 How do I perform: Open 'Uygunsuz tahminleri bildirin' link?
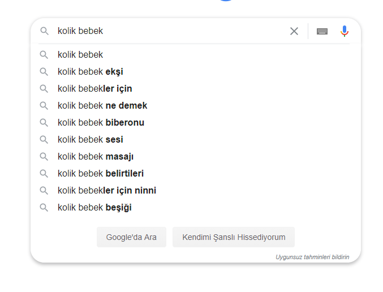(312, 257)
